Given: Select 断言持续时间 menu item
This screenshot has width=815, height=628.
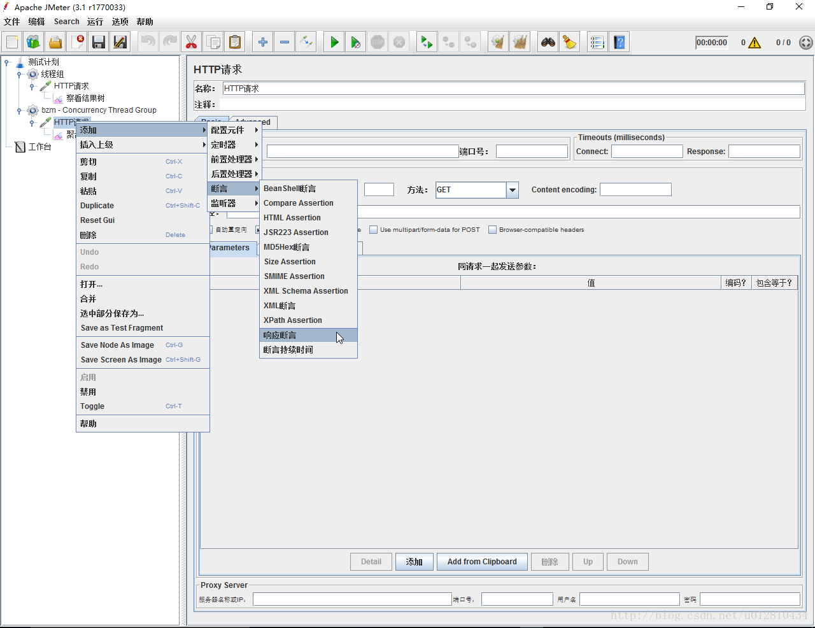Looking at the screenshot, I should click(x=308, y=350).
